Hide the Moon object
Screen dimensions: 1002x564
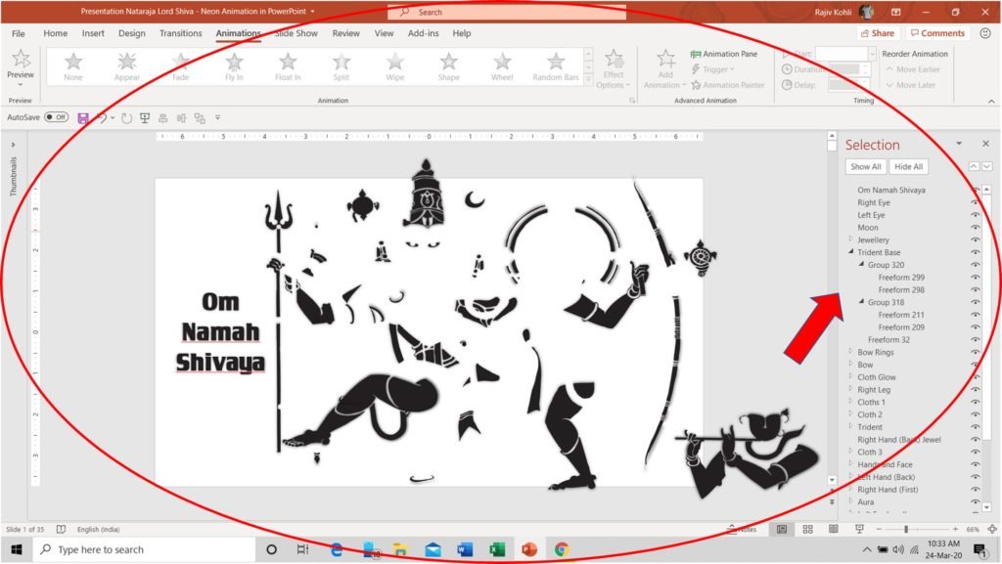pyautogui.click(x=976, y=228)
